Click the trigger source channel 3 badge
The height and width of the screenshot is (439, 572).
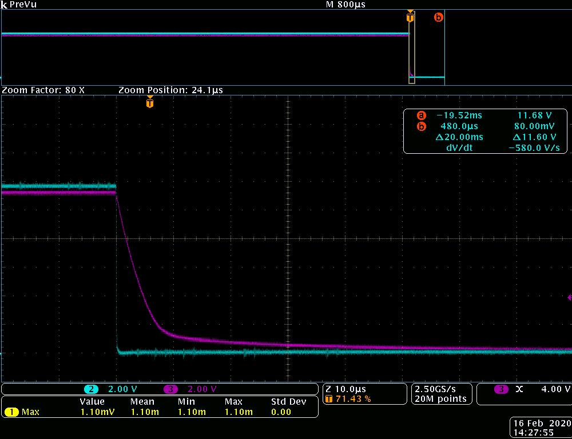501,389
